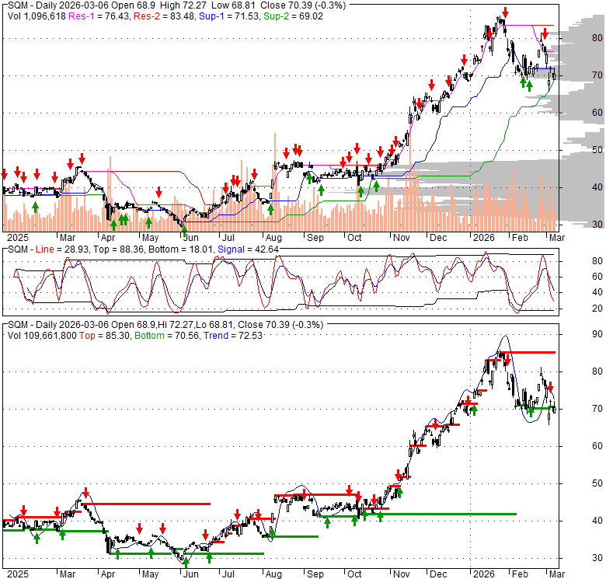Click the 'Nov' month label on upper chart axis
The image size is (606, 579).
point(402,237)
